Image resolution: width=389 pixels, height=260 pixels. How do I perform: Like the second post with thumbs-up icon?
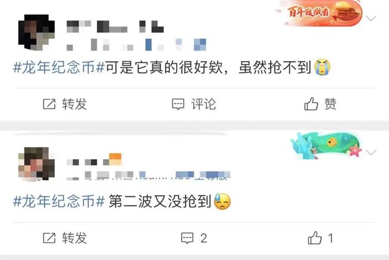(315, 238)
